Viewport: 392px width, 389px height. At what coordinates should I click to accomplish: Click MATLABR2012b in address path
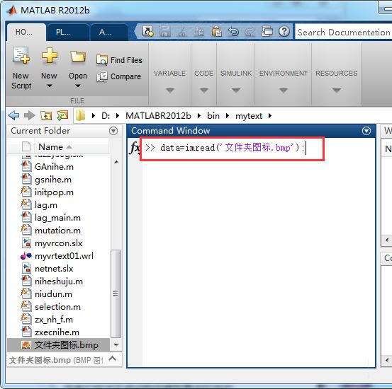[x=158, y=116]
